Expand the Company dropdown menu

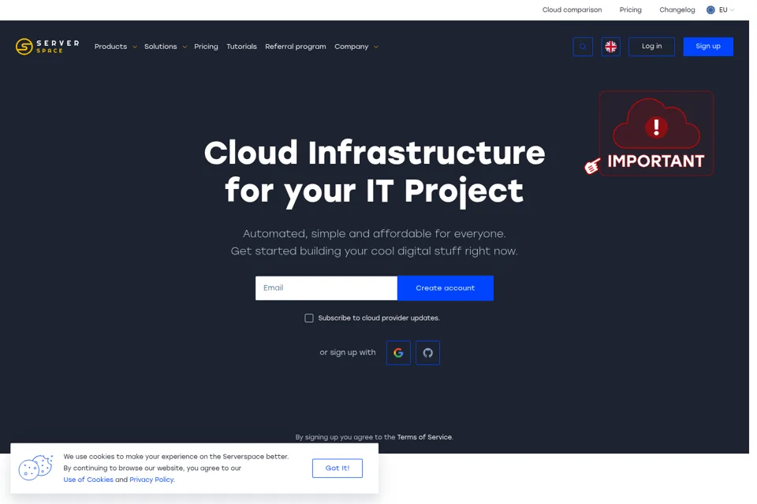(x=356, y=46)
